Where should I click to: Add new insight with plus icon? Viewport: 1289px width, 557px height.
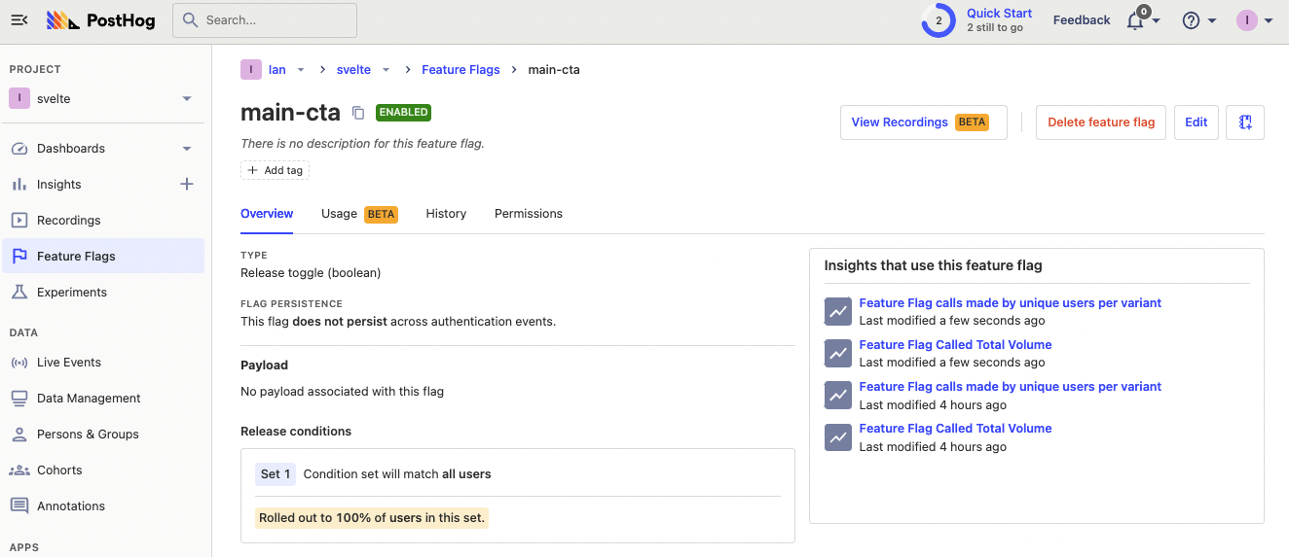click(187, 185)
